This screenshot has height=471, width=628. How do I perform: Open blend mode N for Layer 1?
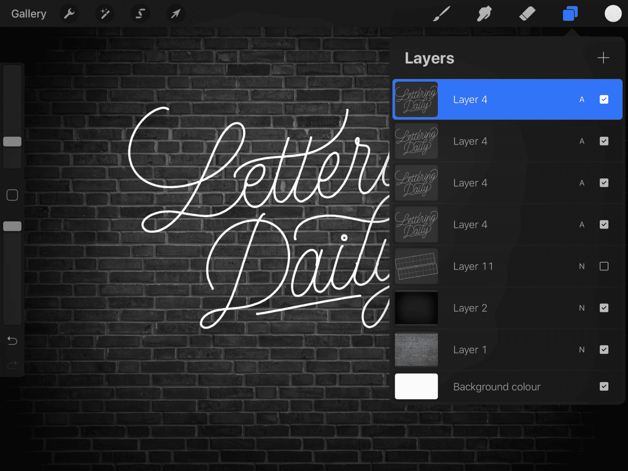(x=582, y=349)
